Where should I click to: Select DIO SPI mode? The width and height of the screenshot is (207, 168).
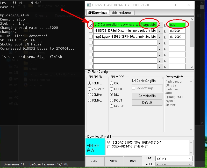point(115,95)
